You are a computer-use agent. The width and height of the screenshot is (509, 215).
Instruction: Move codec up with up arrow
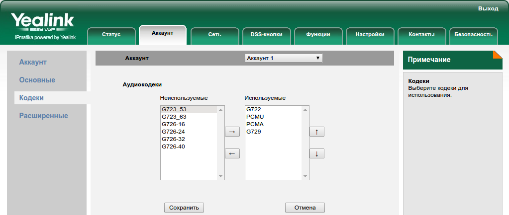click(316, 132)
